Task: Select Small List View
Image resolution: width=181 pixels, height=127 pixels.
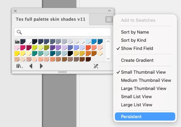Action: point(136,96)
